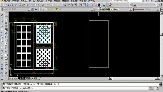Viewport: 163px width, 92px height.
Task: Open the KK text style dropdown
Action: pyautogui.click(x=130, y=5)
